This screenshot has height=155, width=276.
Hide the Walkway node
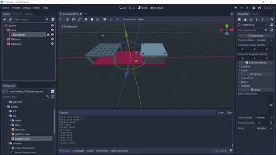53,44
